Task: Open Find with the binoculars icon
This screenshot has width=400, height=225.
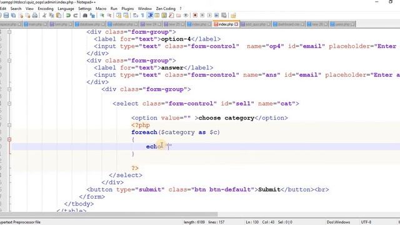Action: (85, 15)
